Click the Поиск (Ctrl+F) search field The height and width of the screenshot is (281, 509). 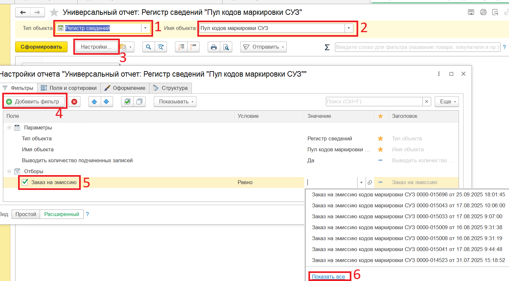[x=374, y=102]
